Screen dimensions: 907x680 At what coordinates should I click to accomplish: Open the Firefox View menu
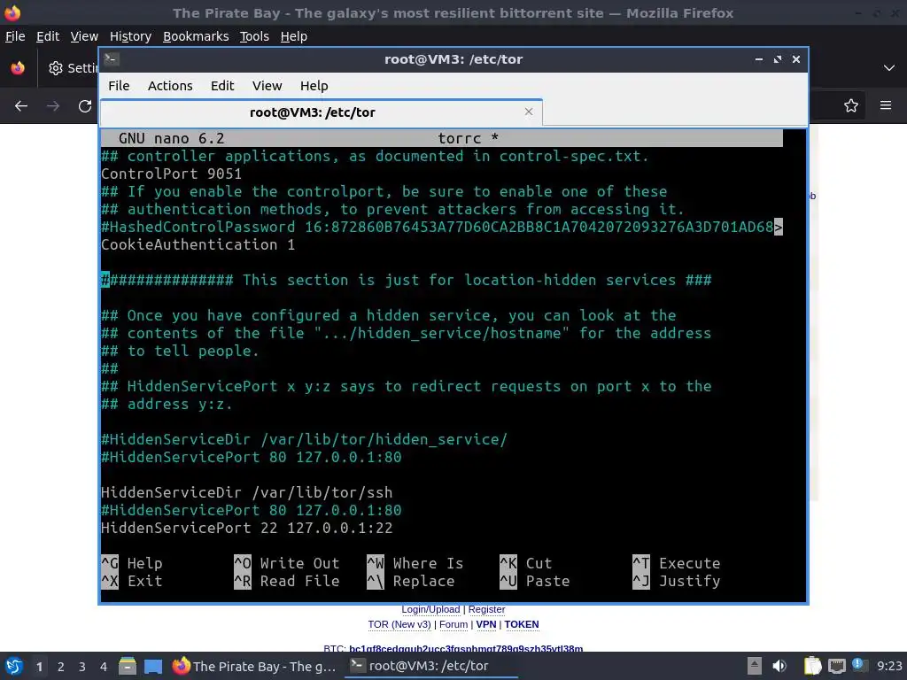click(84, 36)
